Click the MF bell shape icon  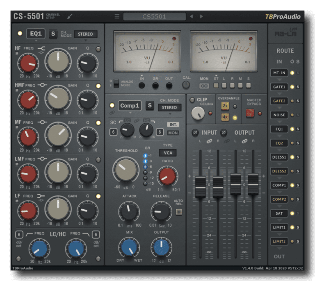coord(42,122)
